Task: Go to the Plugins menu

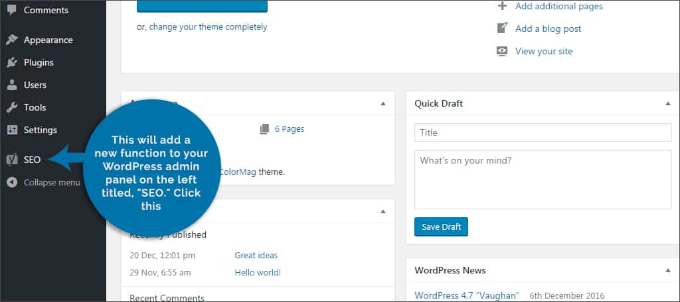Action: click(x=39, y=62)
